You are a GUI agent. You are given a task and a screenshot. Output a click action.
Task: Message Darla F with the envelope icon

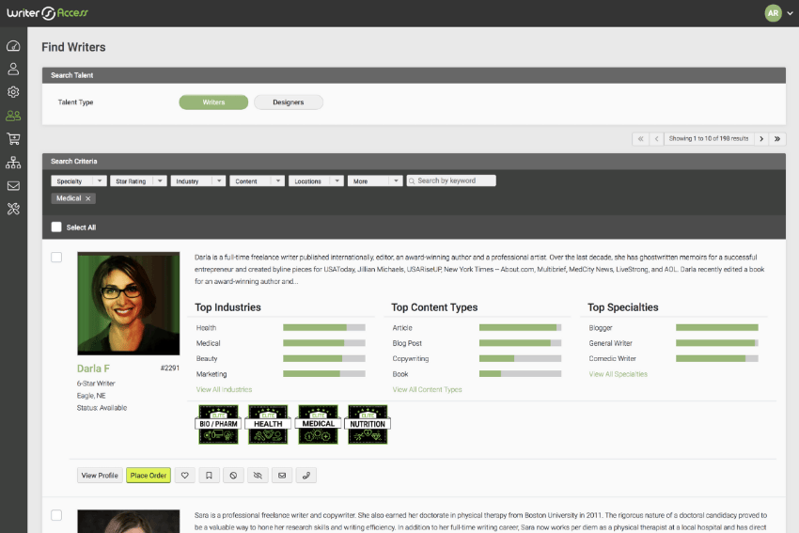pyautogui.click(x=282, y=476)
